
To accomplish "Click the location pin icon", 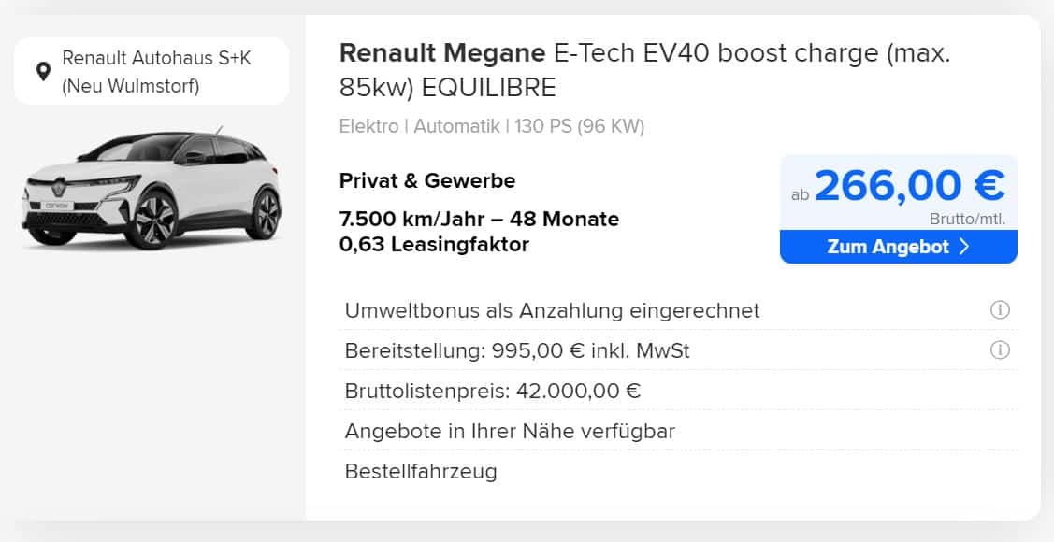I will point(44,71).
